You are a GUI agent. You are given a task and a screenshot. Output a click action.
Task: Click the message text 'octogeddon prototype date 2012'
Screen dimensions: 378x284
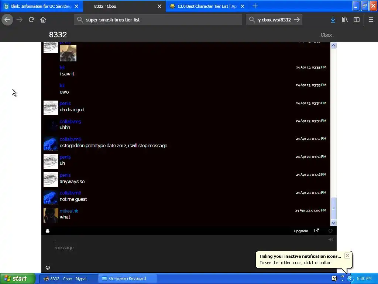pyautogui.click(x=93, y=146)
